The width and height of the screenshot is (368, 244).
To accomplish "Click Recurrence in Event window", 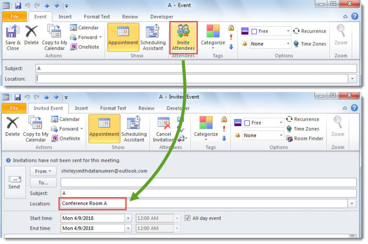I will (x=310, y=31).
